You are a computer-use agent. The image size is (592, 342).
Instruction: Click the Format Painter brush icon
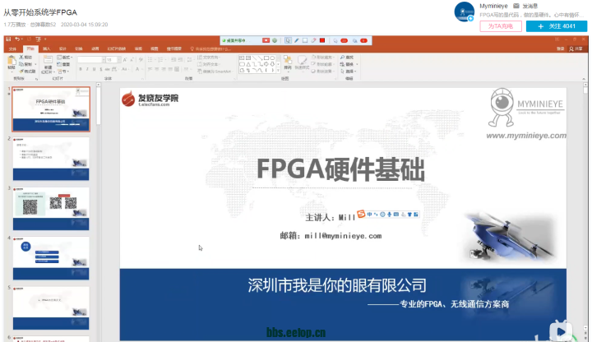click(x=22, y=71)
